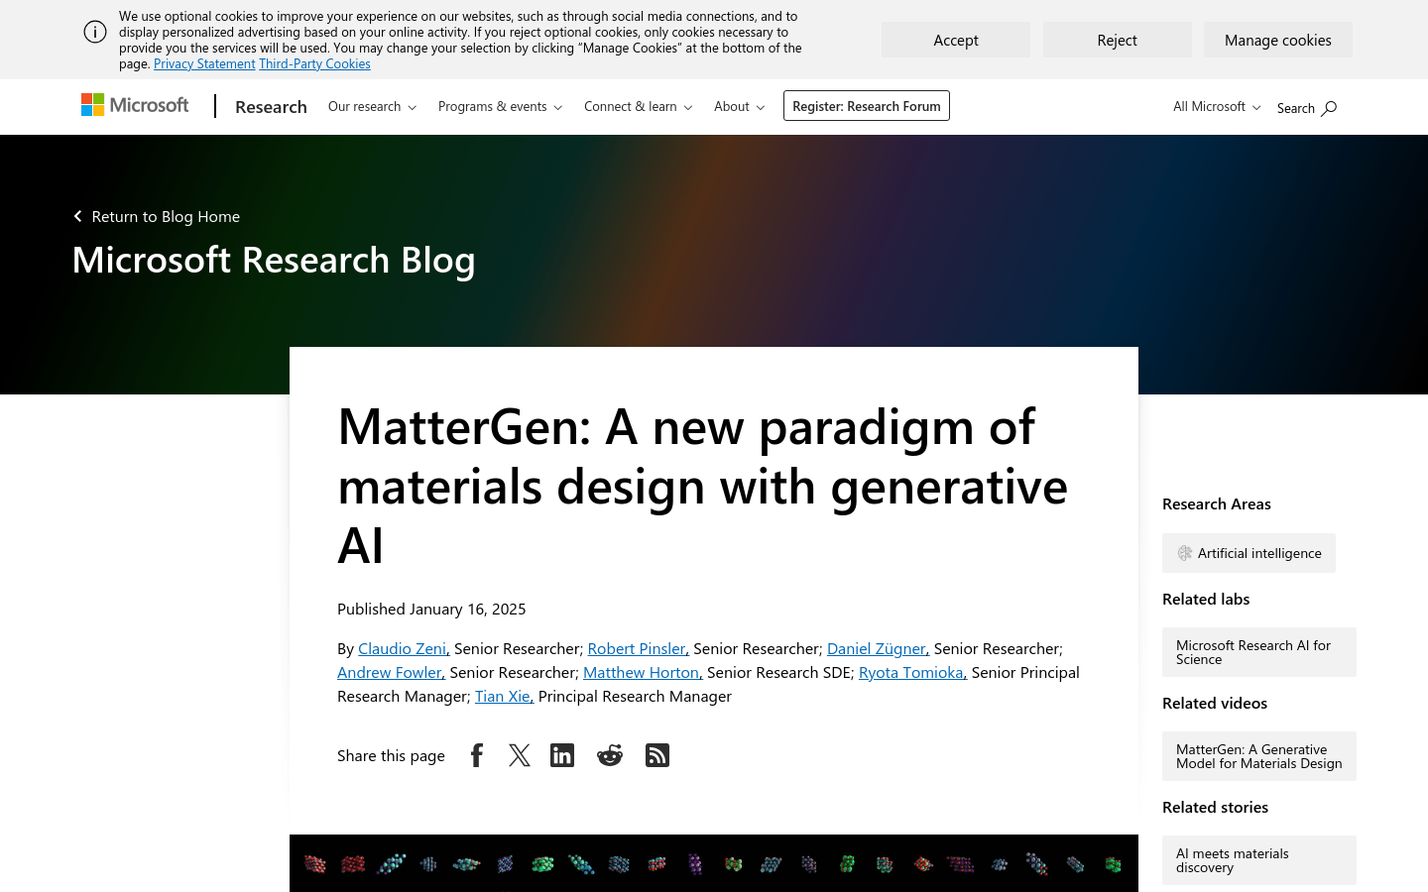
Task: Open Microsoft Research AI for Science lab
Action: (x=1259, y=652)
